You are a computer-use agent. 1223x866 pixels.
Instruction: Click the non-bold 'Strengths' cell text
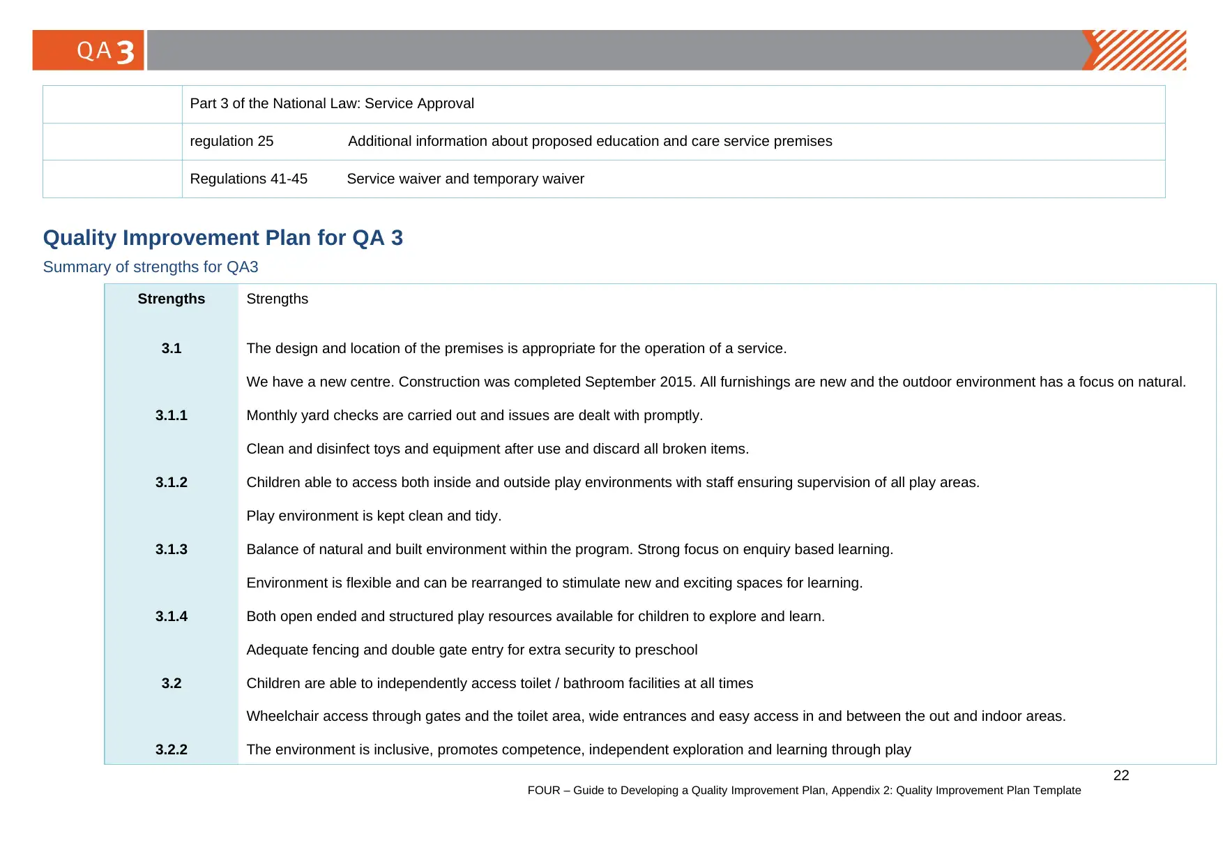tap(278, 299)
